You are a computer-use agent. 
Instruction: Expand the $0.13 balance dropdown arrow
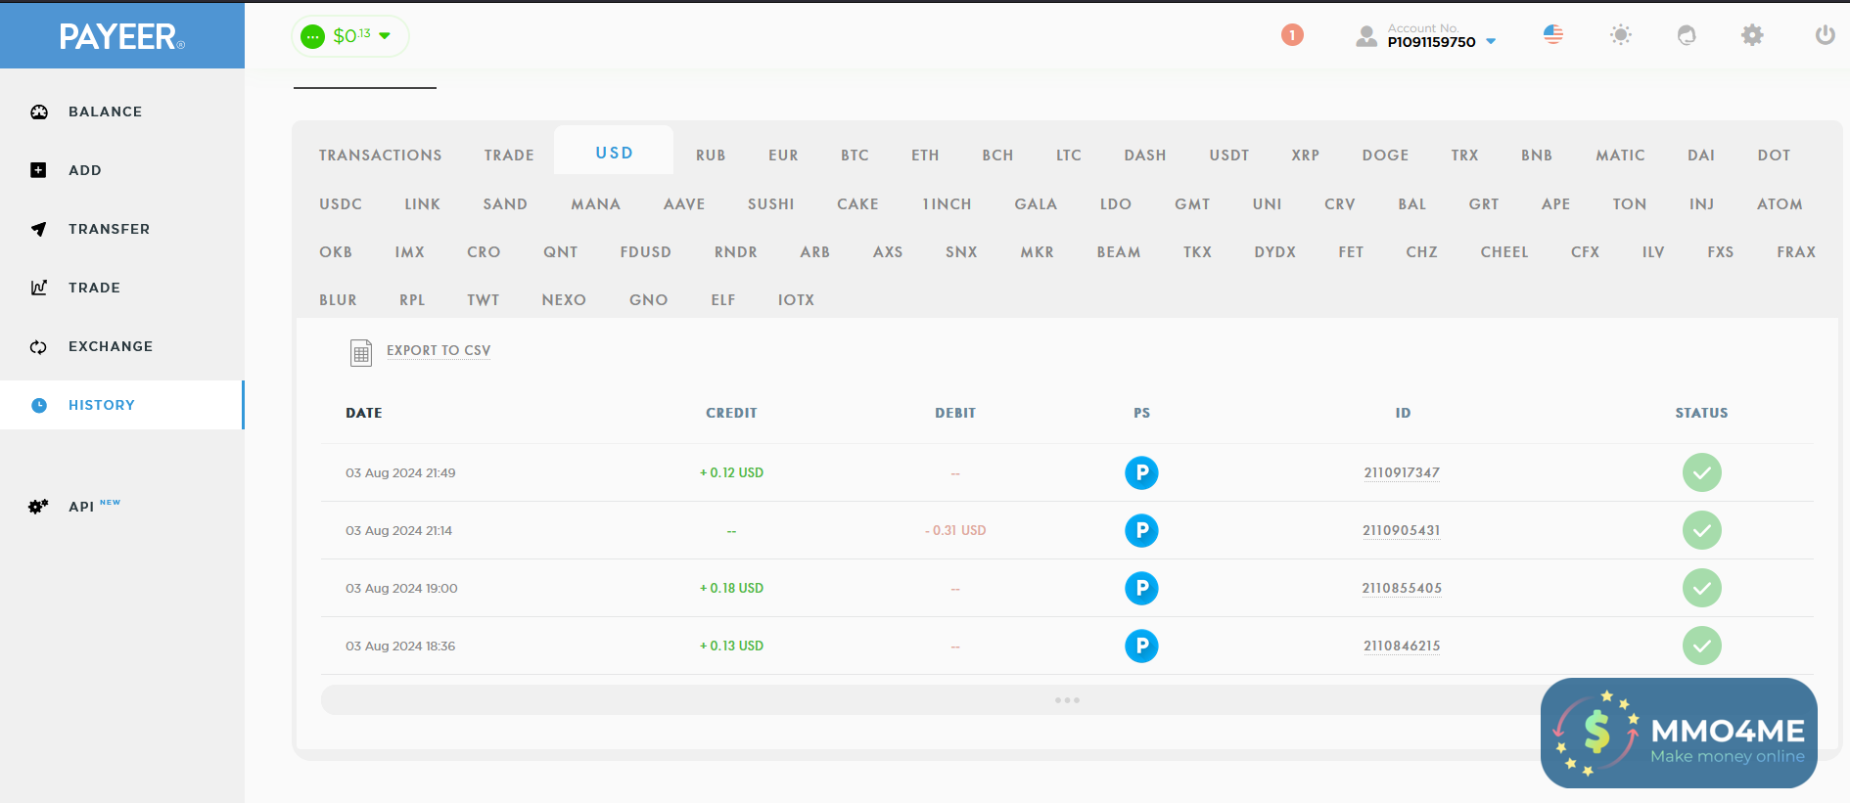click(385, 36)
